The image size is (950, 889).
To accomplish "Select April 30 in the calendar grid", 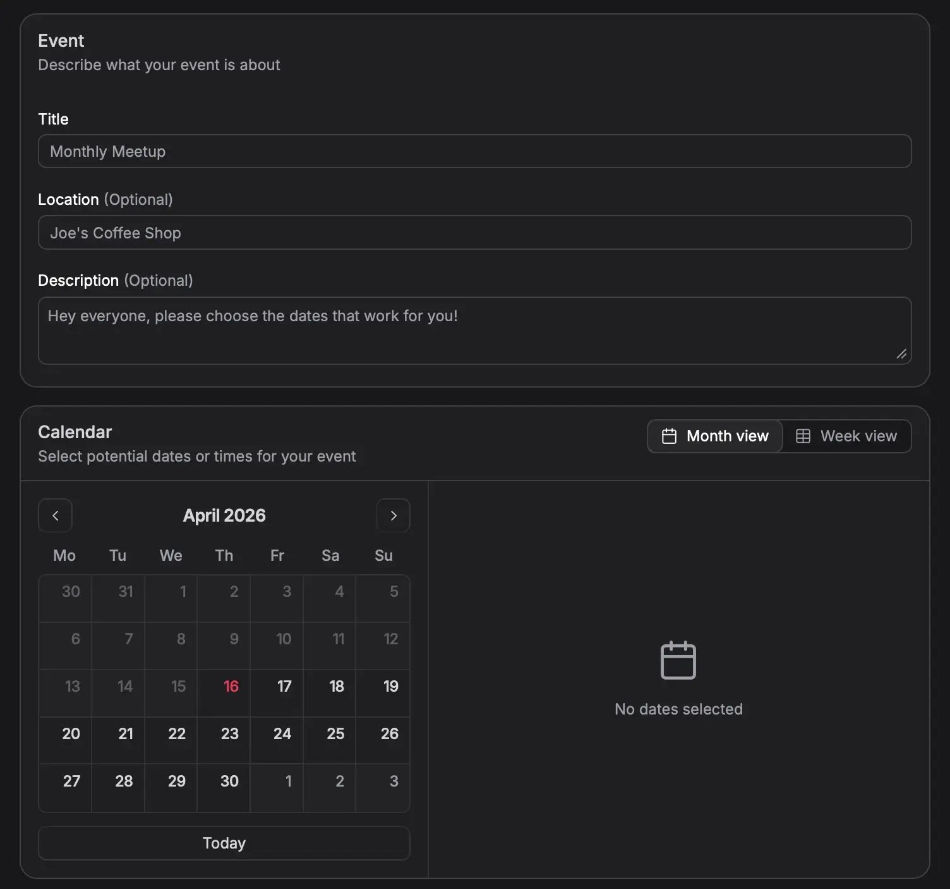I will point(224,788).
